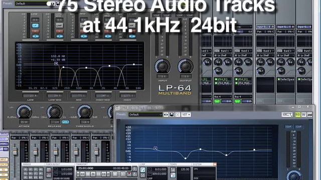321x180 pixels.
Task: Click the 309:01:000 loop end value
Action: point(159,174)
